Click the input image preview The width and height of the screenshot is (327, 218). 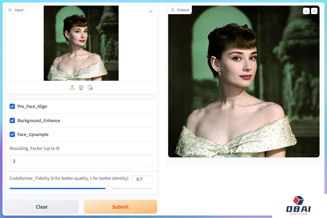pyautogui.click(x=81, y=43)
